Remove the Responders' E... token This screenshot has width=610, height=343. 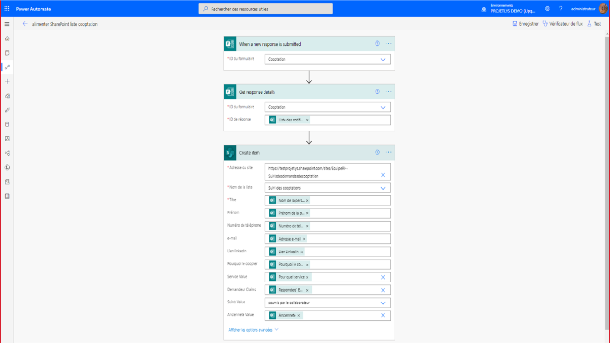(307, 290)
